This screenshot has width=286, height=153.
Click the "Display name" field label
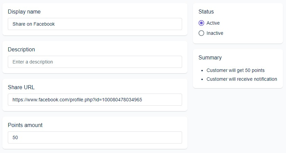[x=24, y=11]
